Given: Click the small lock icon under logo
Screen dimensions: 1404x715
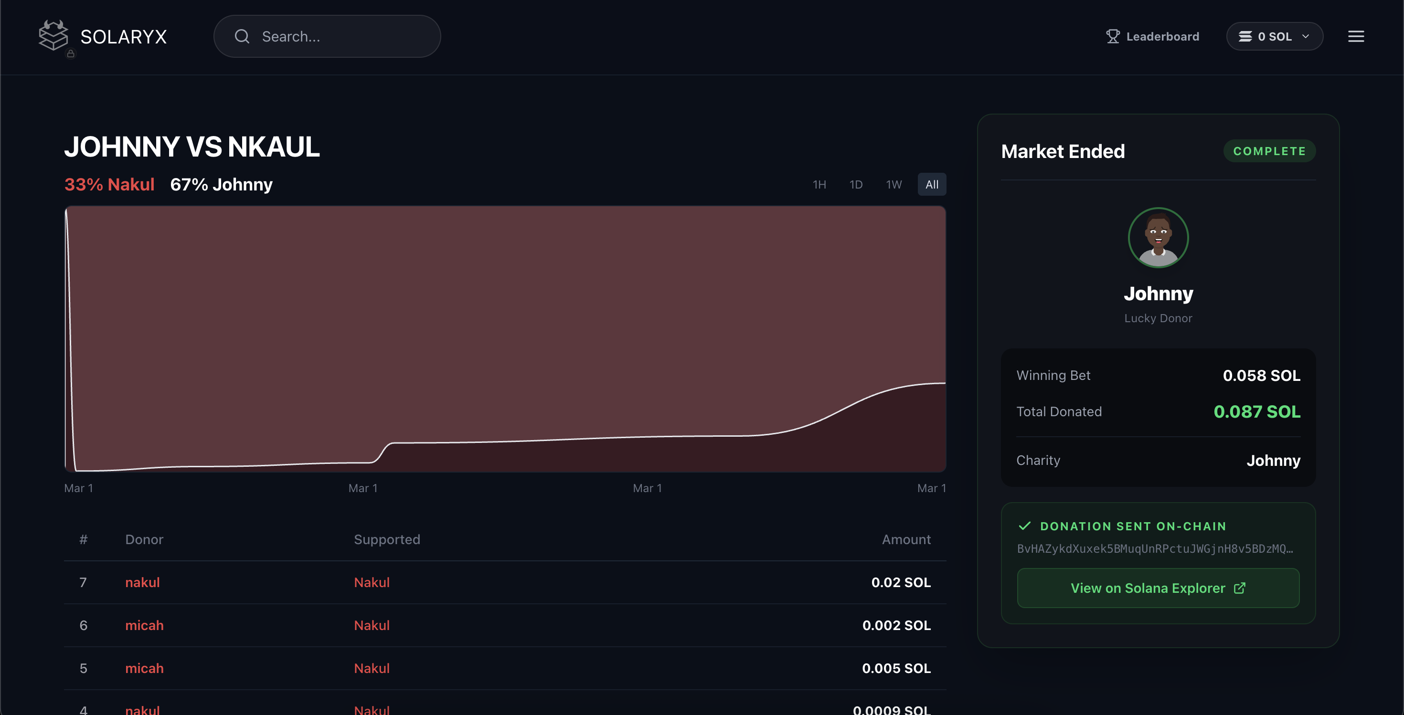Looking at the screenshot, I should (x=71, y=54).
